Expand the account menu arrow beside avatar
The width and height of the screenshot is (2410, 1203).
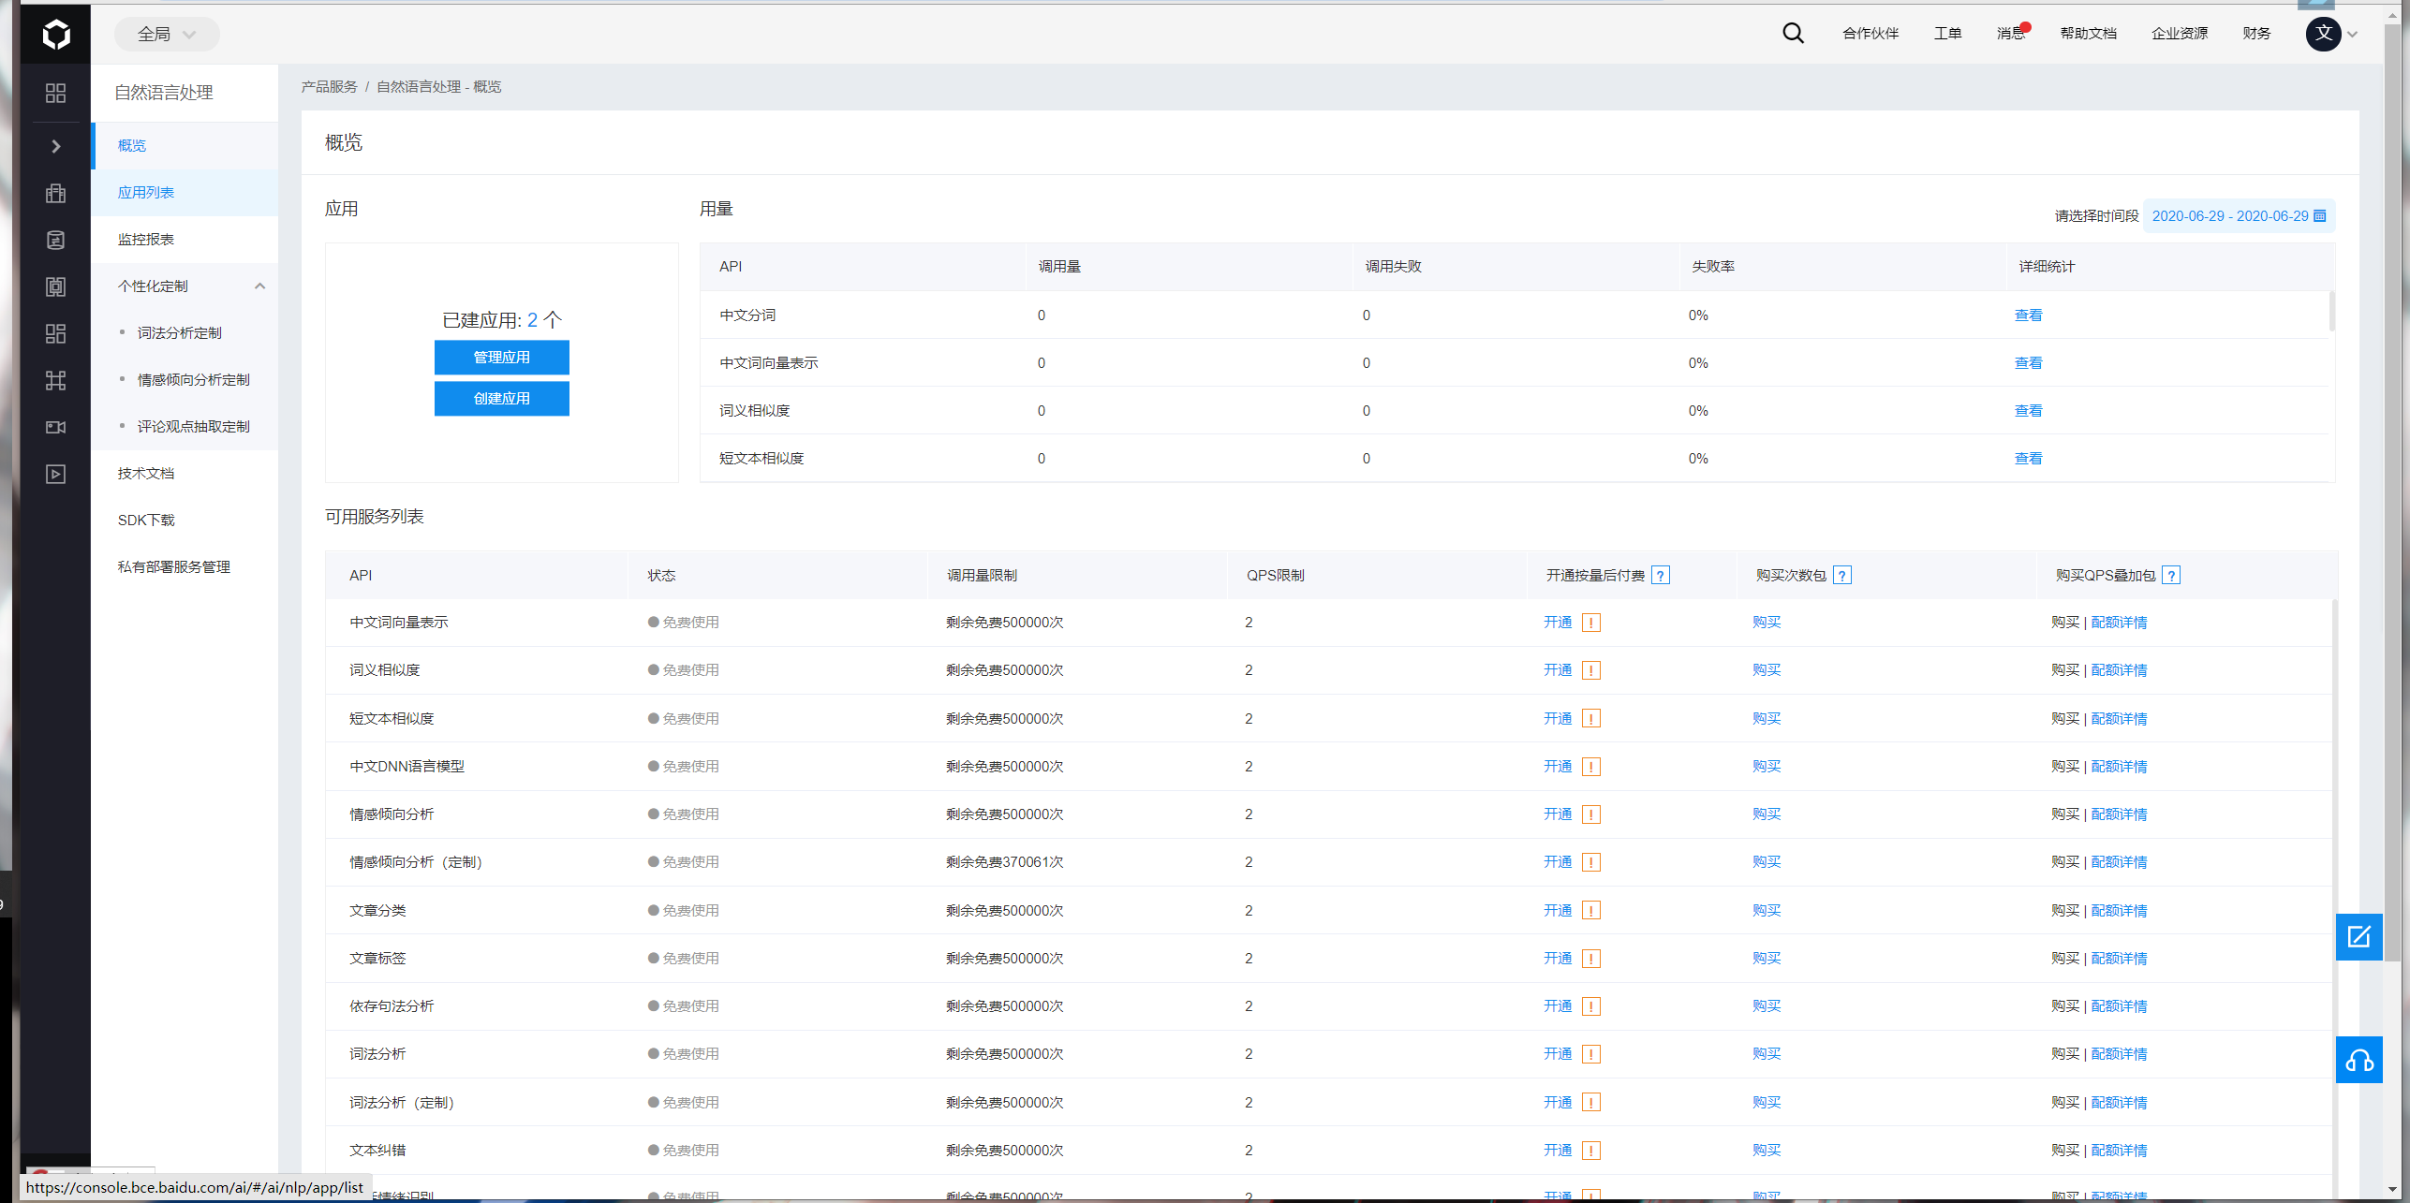coord(2352,35)
